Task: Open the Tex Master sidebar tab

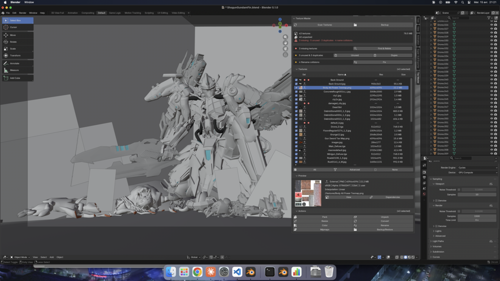Action: 418,78
